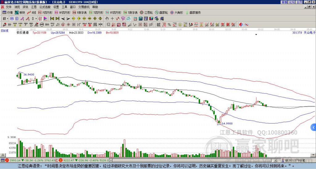Toggle the highlighted 盘 icon button
The width and height of the screenshot is (316, 169).
click(129, 19)
